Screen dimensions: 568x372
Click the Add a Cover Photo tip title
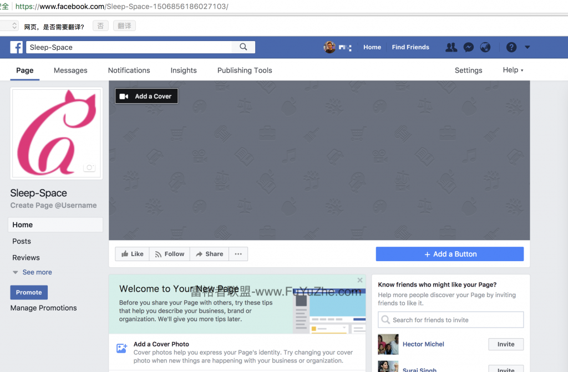[161, 344]
